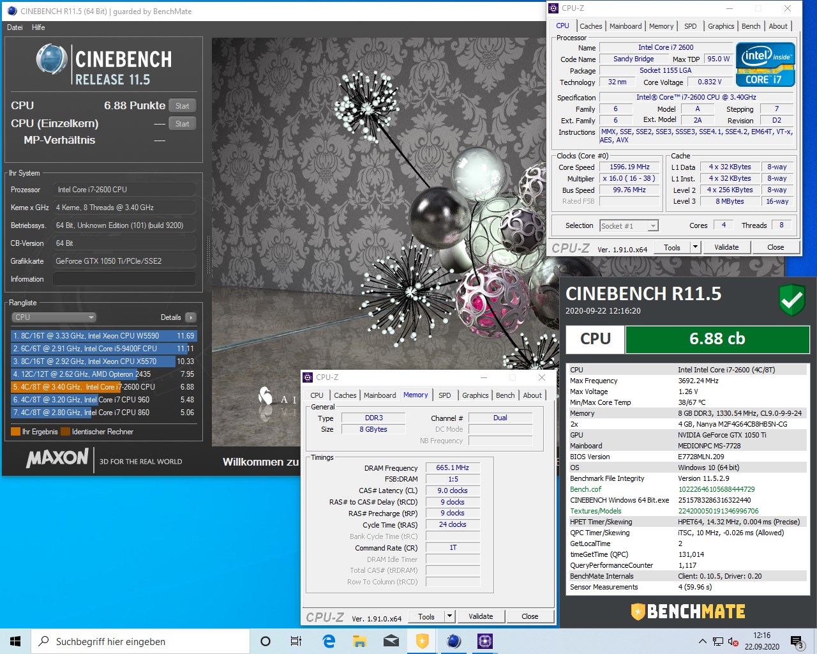
Task: Open Bench tab in top CPU-Z window
Action: point(751,26)
